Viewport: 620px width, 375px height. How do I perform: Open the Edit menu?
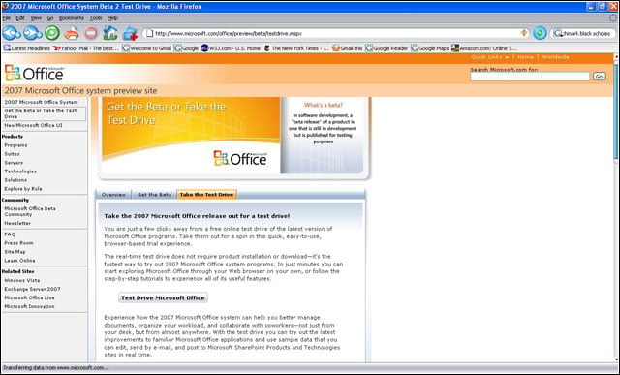19,18
